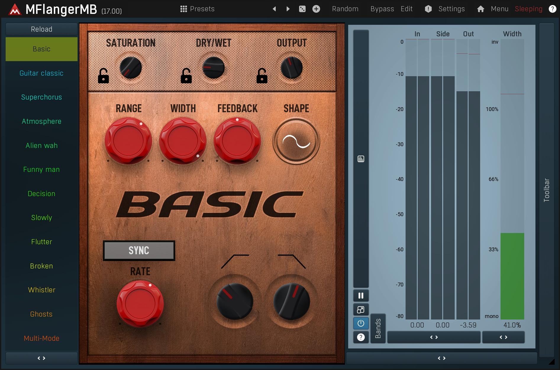Toggle the Saturation lock icon
This screenshot has width=560, height=370.
pyautogui.click(x=103, y=76)
